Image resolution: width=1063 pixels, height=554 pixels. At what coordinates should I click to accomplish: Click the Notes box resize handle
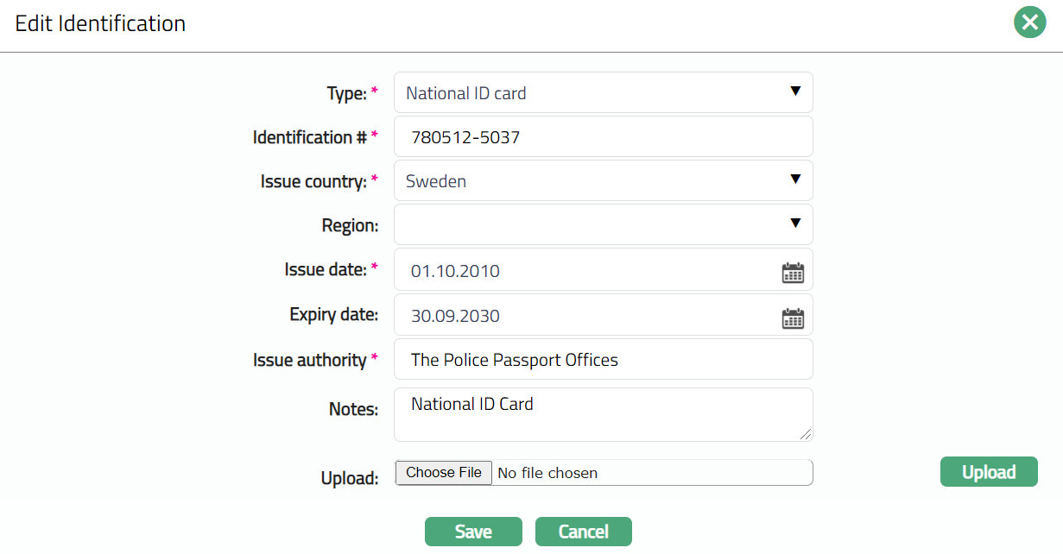(806, 434)
